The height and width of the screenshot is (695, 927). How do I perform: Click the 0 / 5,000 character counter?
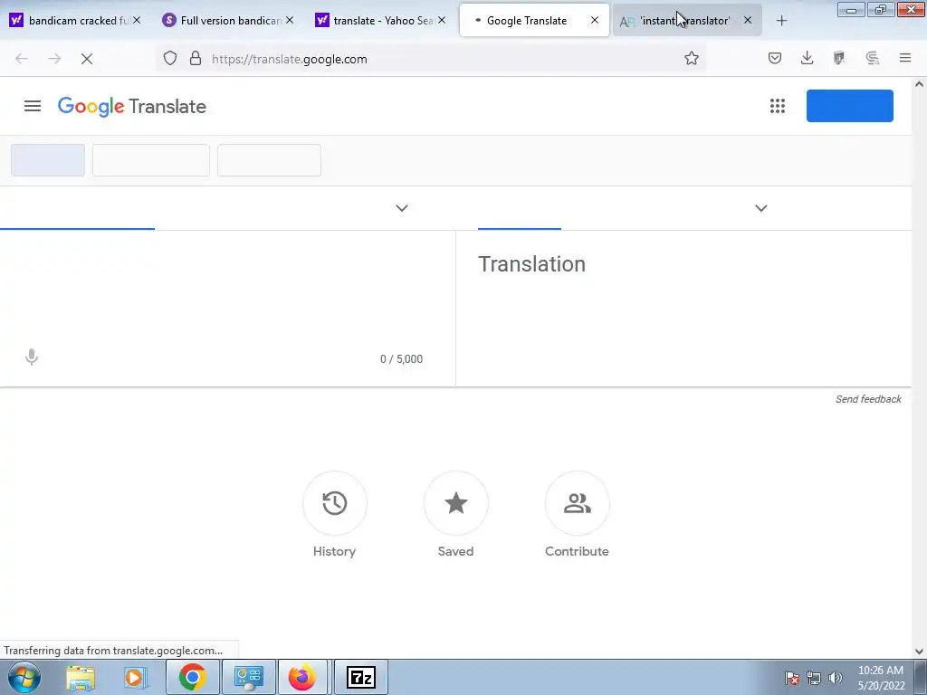(401, 358)
